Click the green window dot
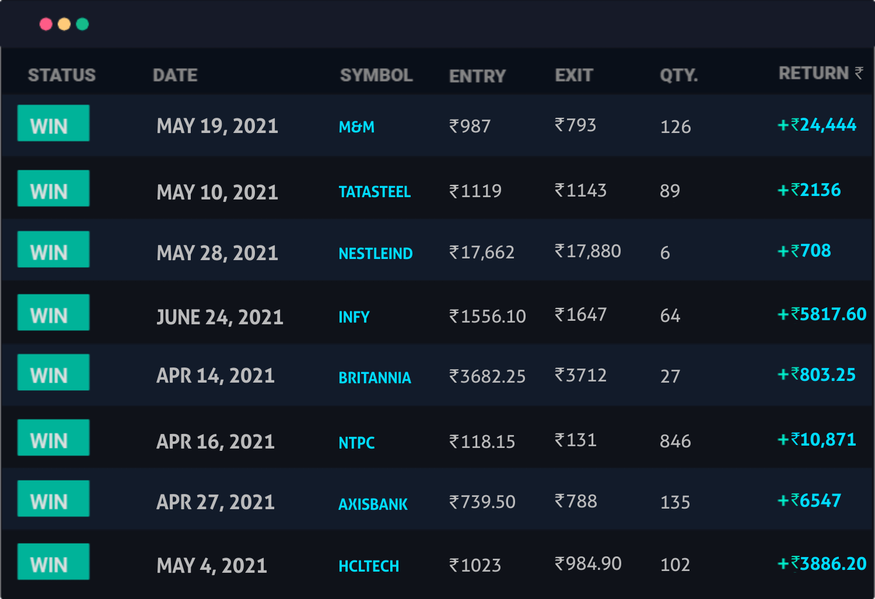This screenshot has height=599, width=875. pyautogui.click(x=82, y=24)
